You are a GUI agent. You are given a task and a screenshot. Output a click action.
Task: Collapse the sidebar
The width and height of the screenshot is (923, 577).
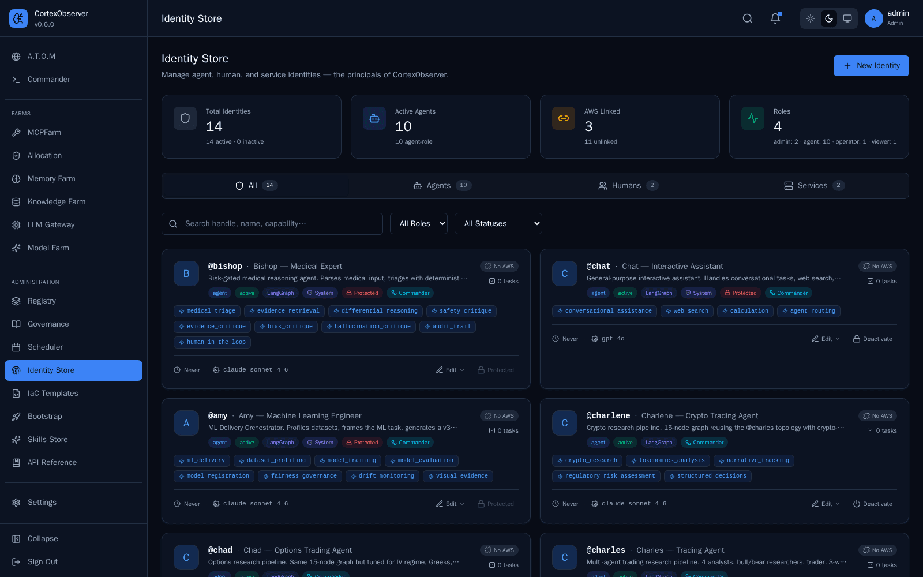[73, 539]
